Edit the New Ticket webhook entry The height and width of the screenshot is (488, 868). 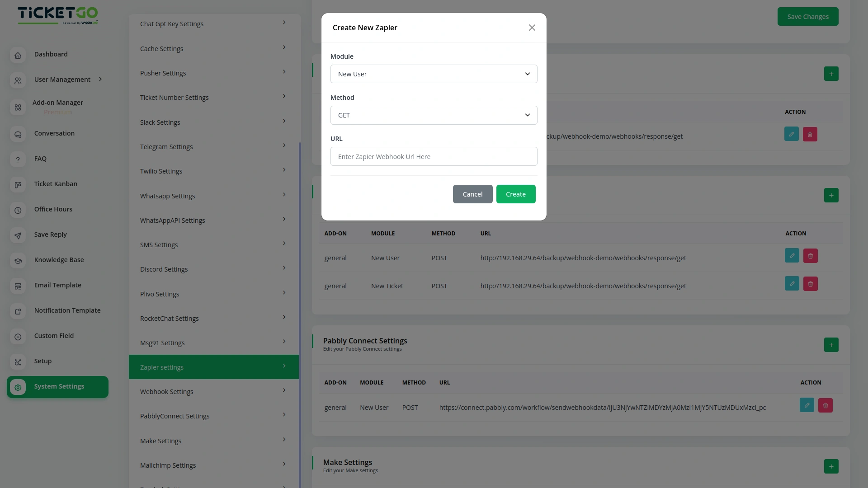pyautogui.click(x=792, y=283)
